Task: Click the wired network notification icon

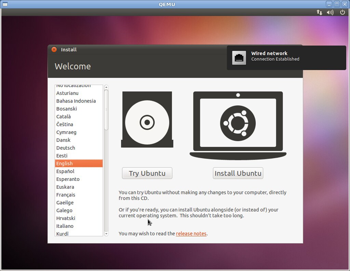Action: point(239,58)
